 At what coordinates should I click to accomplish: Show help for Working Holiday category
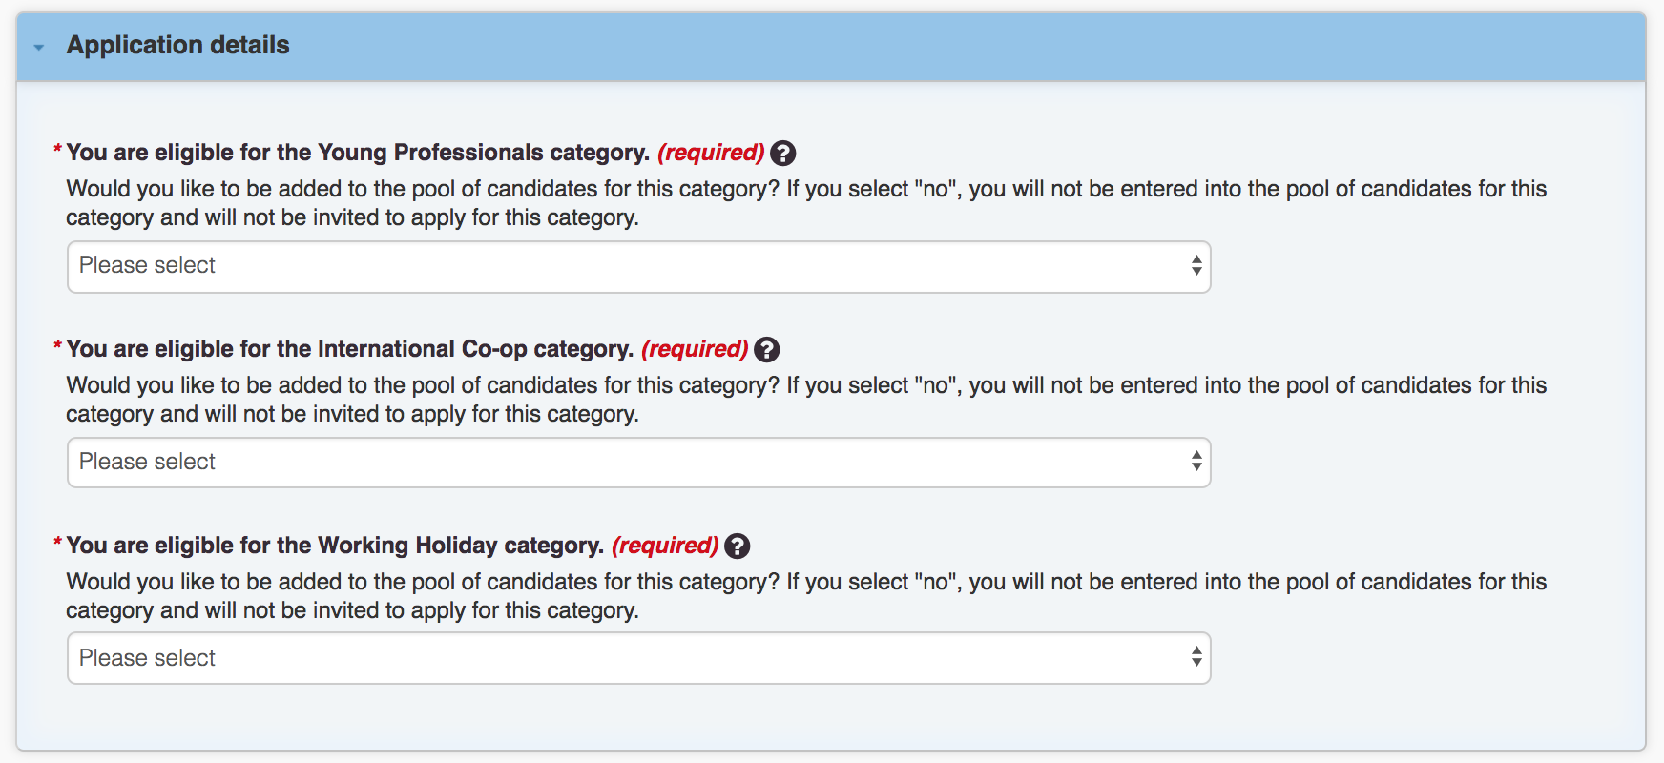coord(737,546)
